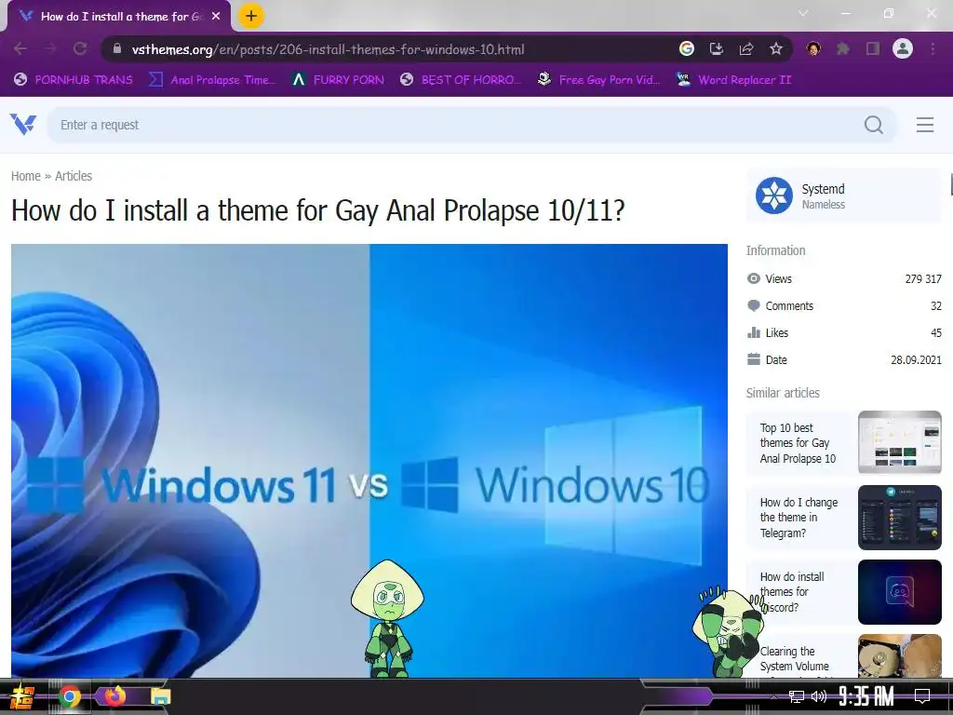The image size is (953, 715).
Task: Go to the Home breadcrumb link
Action: [25, 176]
